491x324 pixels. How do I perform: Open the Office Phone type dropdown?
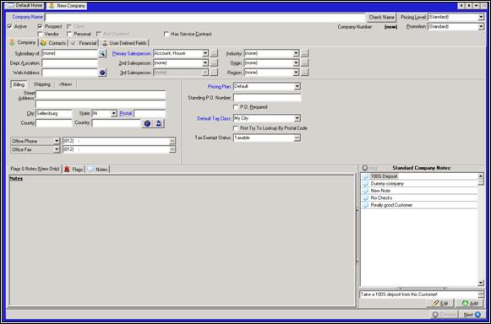point(57,141)
